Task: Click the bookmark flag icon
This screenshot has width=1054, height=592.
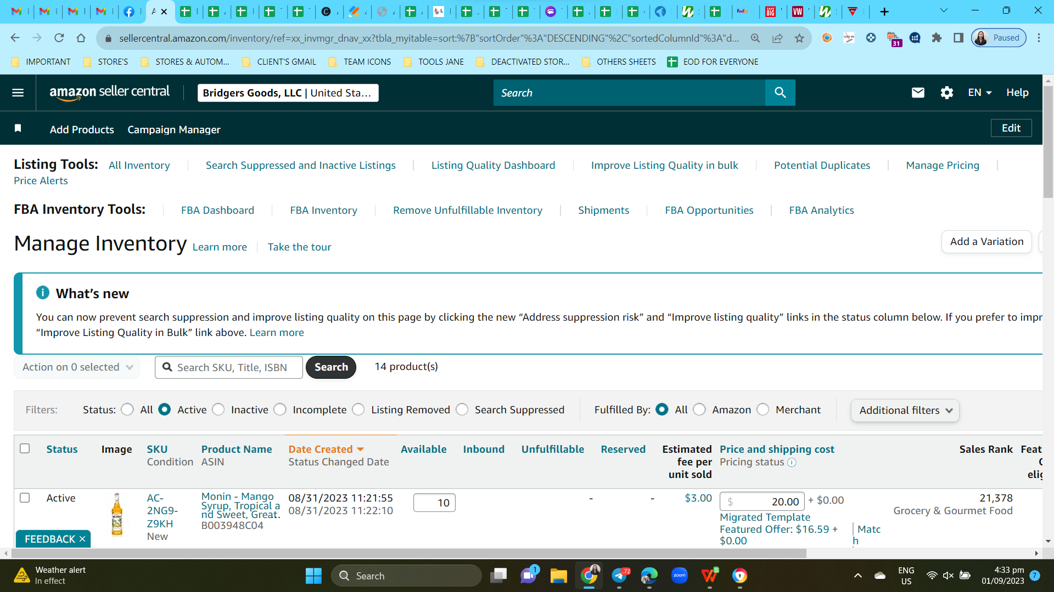Action: [18, 128]
